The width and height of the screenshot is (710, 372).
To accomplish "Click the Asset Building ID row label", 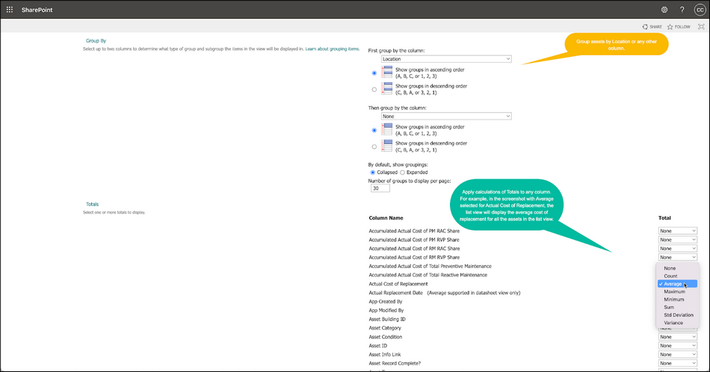I will pyautogui.click(x=387, y=319).
